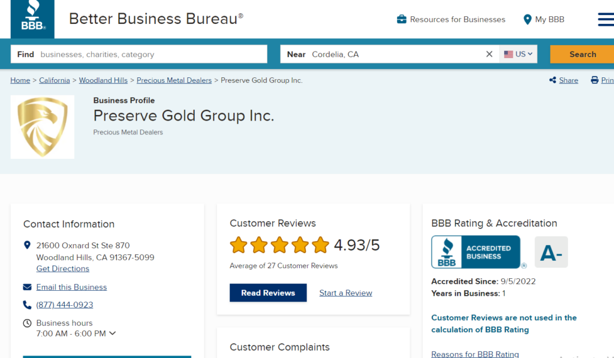Click the fifth review star
The image size is (614, 358).
tap(320, 245)
